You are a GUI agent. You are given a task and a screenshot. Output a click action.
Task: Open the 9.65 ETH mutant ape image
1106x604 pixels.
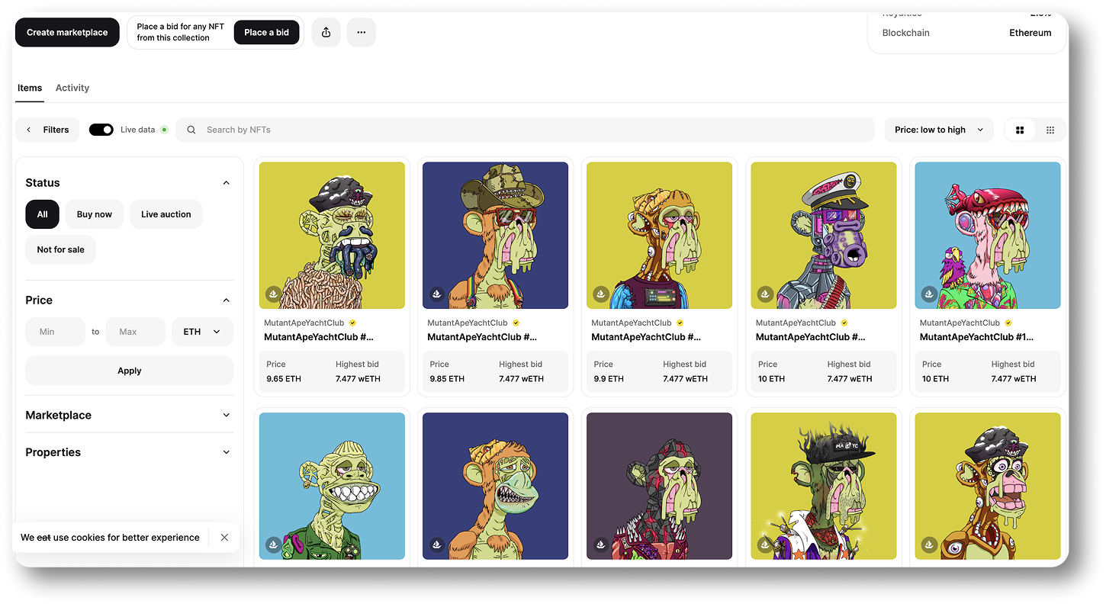tap(332, 235)
